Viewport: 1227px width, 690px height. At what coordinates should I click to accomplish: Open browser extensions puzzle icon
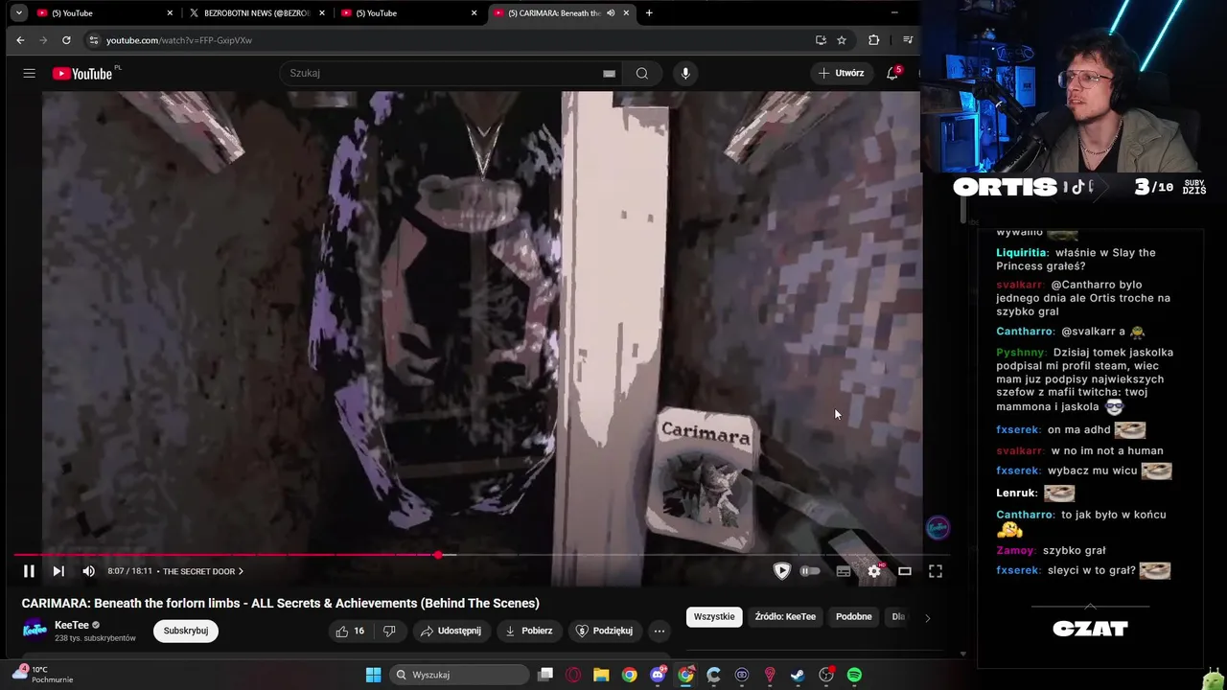pos(873,40)
